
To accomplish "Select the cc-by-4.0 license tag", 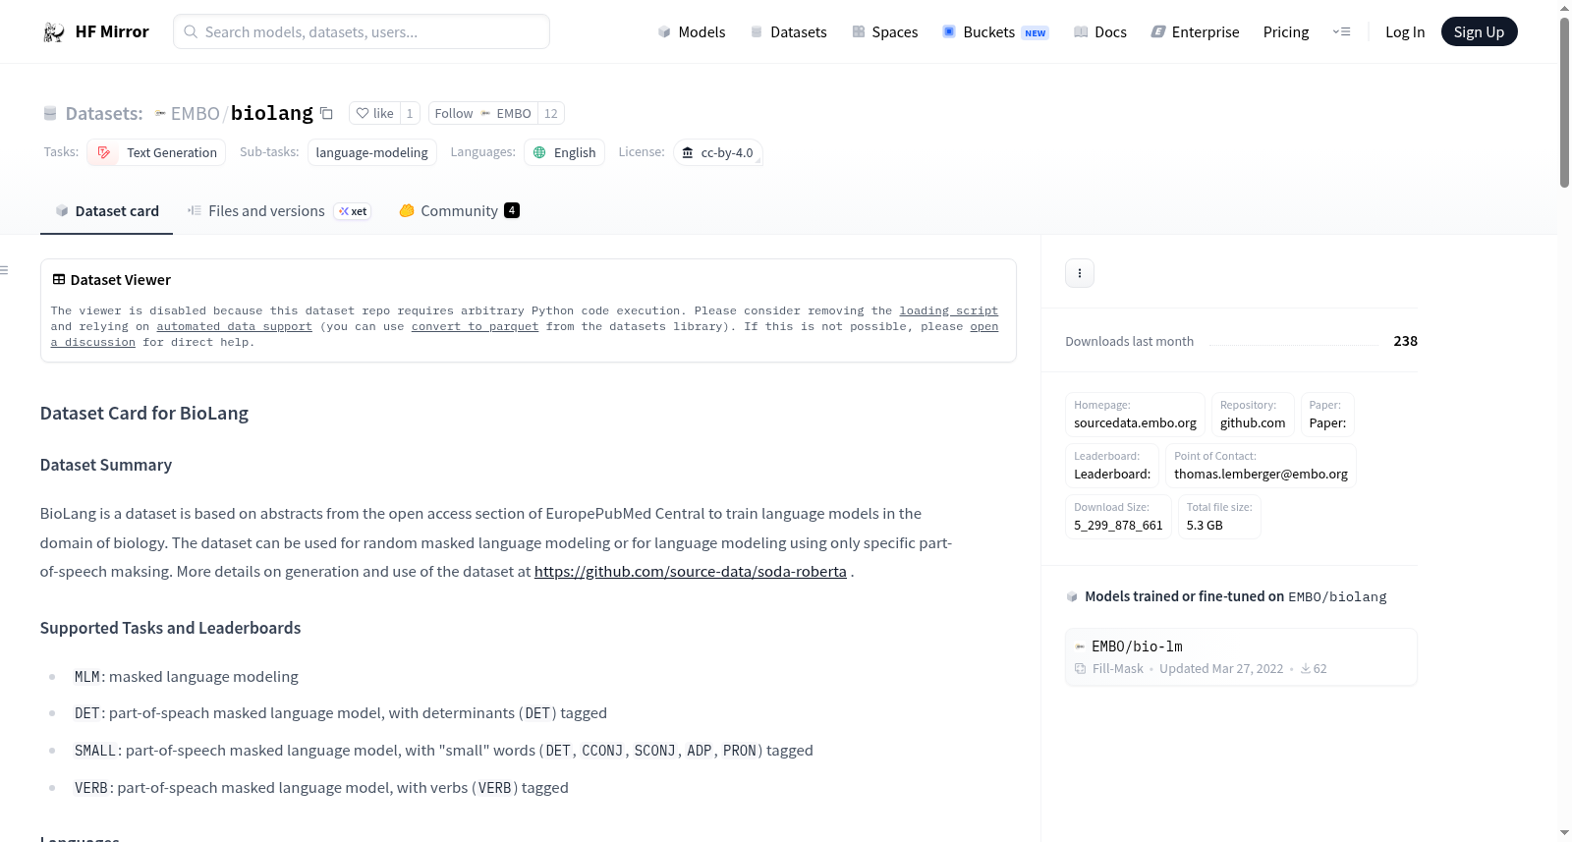I will [718, 152].
